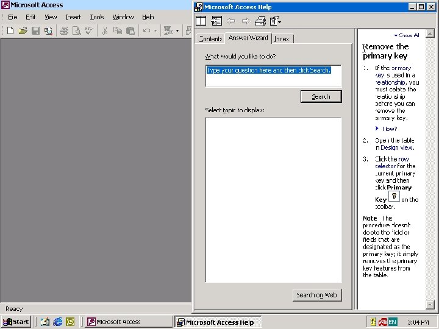Image resolution: width=439 pixels, height=329 pixels.
Task: Click Microsoft Access Help taskbar button
Action: tap(218, 322)
